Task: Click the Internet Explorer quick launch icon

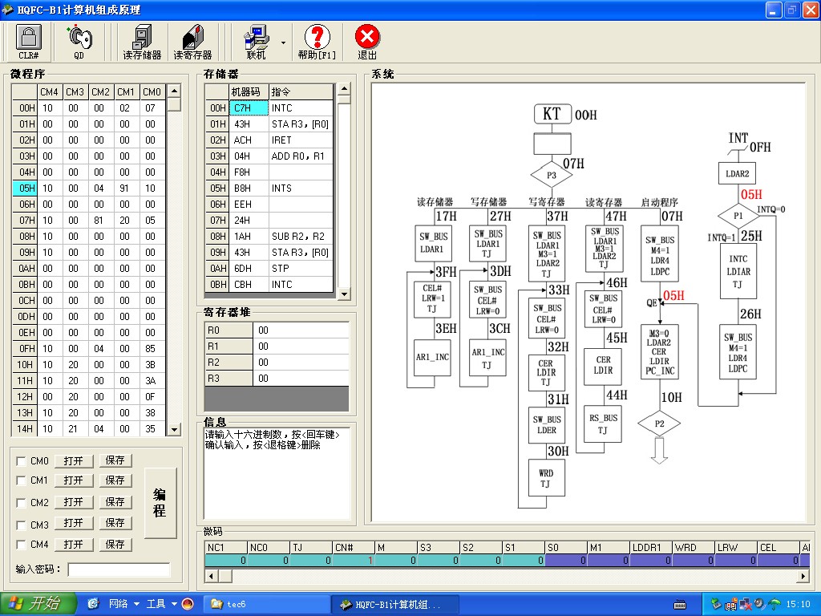Action: pyautogui.click(x=93, y=603)
